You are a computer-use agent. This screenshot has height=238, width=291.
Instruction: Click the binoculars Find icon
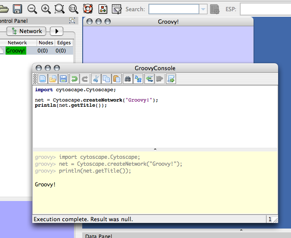pyautogui.click(x=127, y=79)
